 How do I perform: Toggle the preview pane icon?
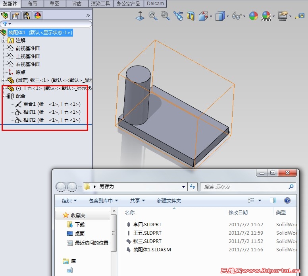[x=273, y=200]
